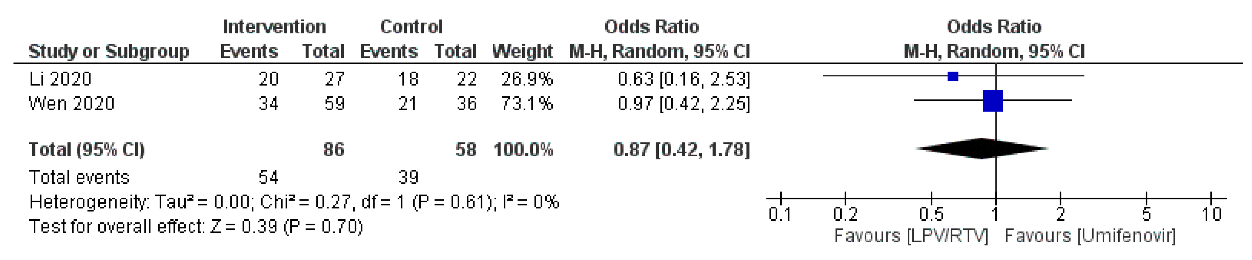
Task: Select the Favours [Umifenovir] axis label
Action: [1090, 236]
